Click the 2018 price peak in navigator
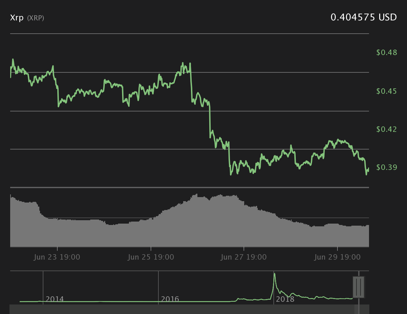The height and width of the screenshot is (314, 407). [x=274, y=274]
